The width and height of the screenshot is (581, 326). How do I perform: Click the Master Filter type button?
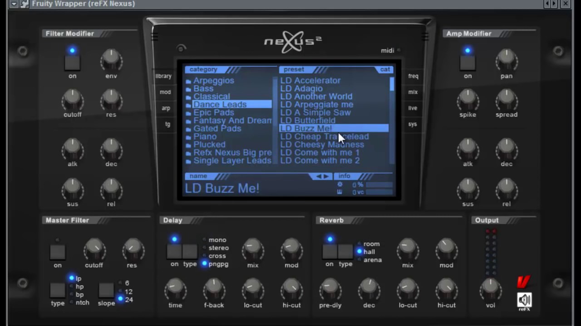point(58,290)
